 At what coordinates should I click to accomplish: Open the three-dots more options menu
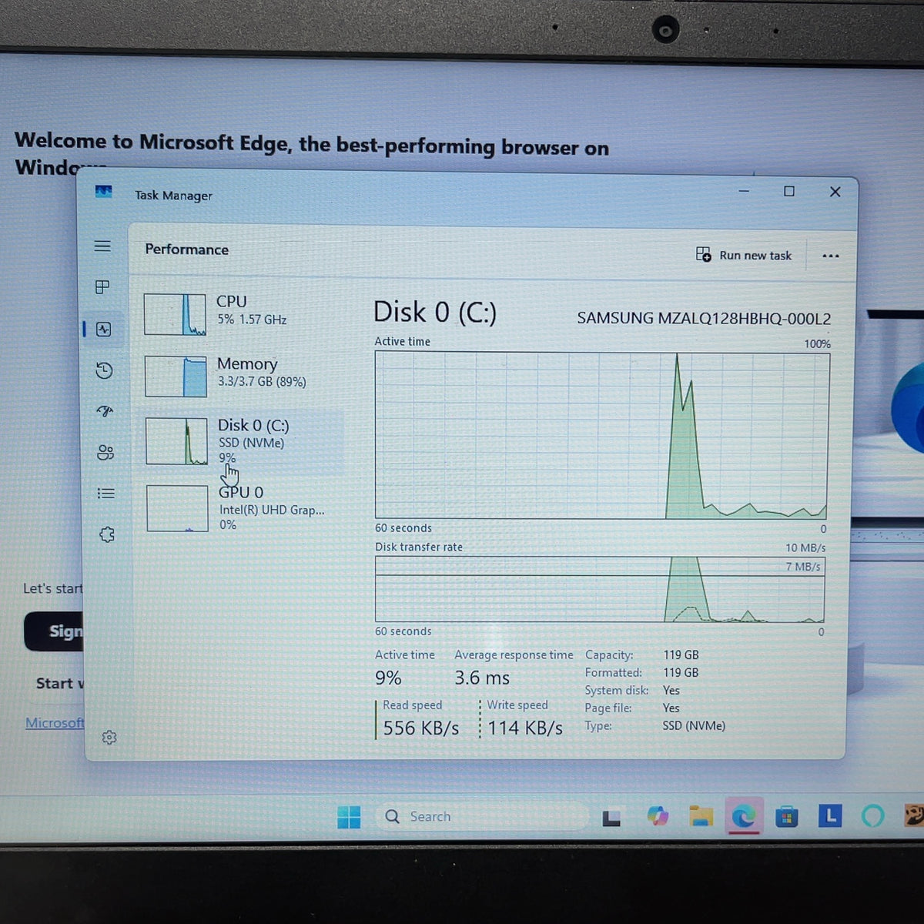(830, 256)
